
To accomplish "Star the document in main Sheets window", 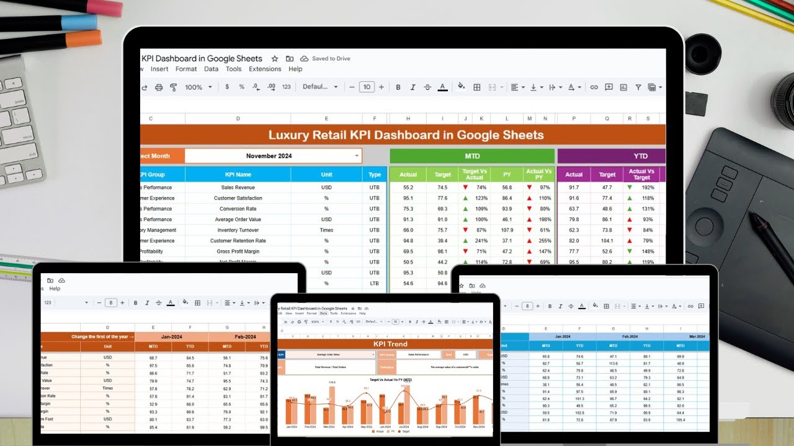I will [275, 59].
